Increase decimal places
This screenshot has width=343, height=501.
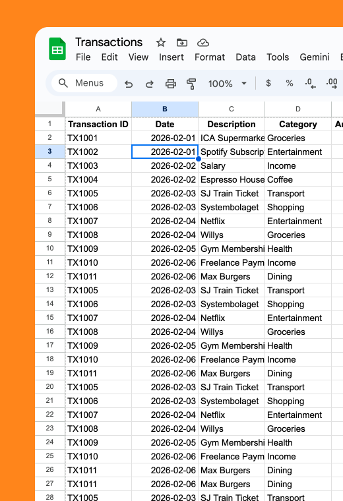pyautogui.click(x=332, y=84)
